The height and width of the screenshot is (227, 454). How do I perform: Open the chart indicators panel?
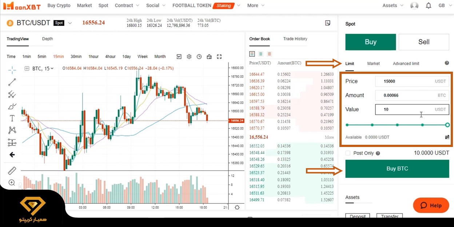[179, 57]
